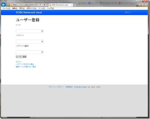Image resolution: width=150 pixels, height=119 pixels.
Task: Click the メール field label
Action: tap(18, 25)
